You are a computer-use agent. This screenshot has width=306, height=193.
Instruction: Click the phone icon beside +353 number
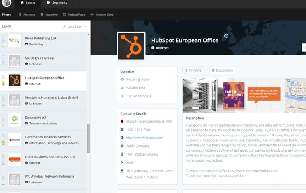(x=122, y=129)
